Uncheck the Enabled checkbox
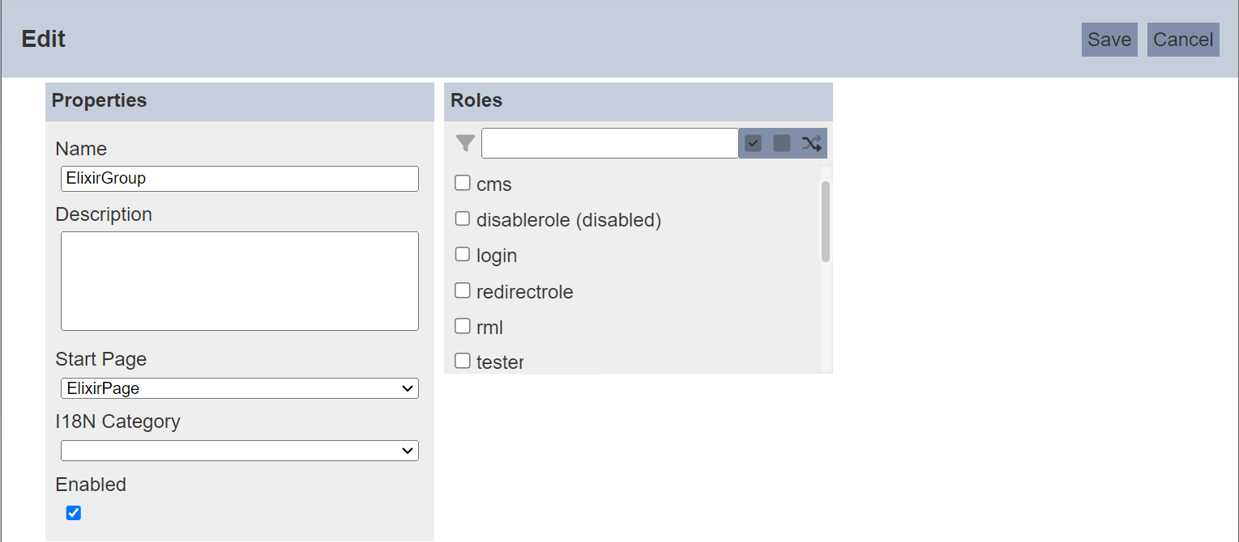The image size is (1239, 542). click(x=74, y=513)
